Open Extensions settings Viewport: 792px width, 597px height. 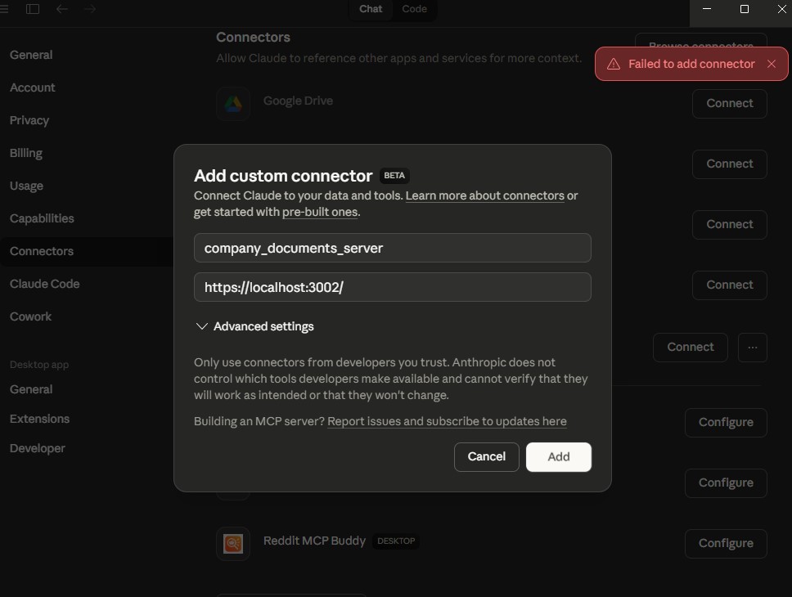point(39,419)
